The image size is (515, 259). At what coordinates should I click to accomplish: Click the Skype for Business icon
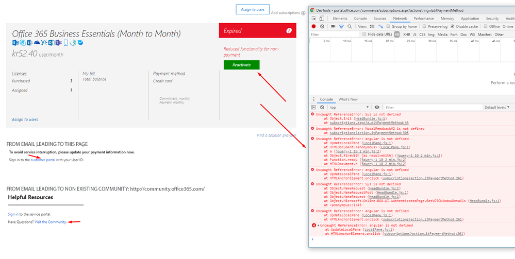pyautogui.click(x=23, y=43)
